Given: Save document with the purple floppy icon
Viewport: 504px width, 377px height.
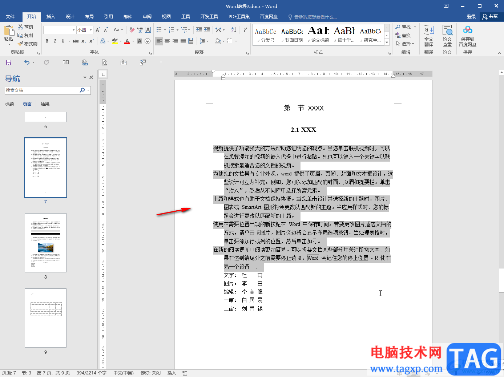Looking at the screenshot, I should point(9,62).
